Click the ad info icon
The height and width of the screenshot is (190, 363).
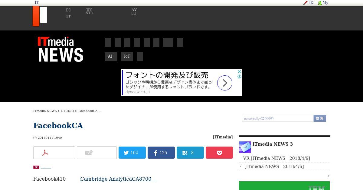[x=239, y=77]
